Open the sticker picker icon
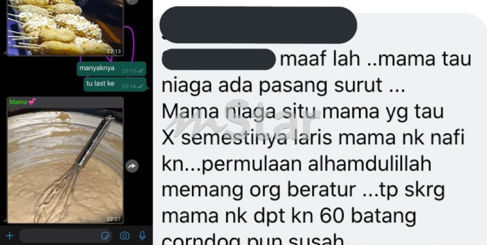Image resolution: width=487 pixels, height=245 pixels. (106, 236)
